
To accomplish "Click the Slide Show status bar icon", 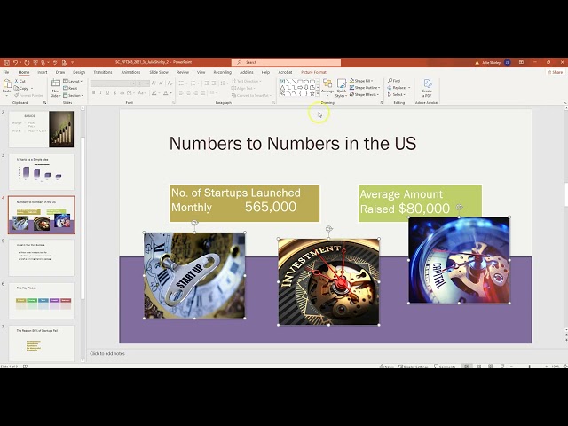I will [x=502, y=367].
